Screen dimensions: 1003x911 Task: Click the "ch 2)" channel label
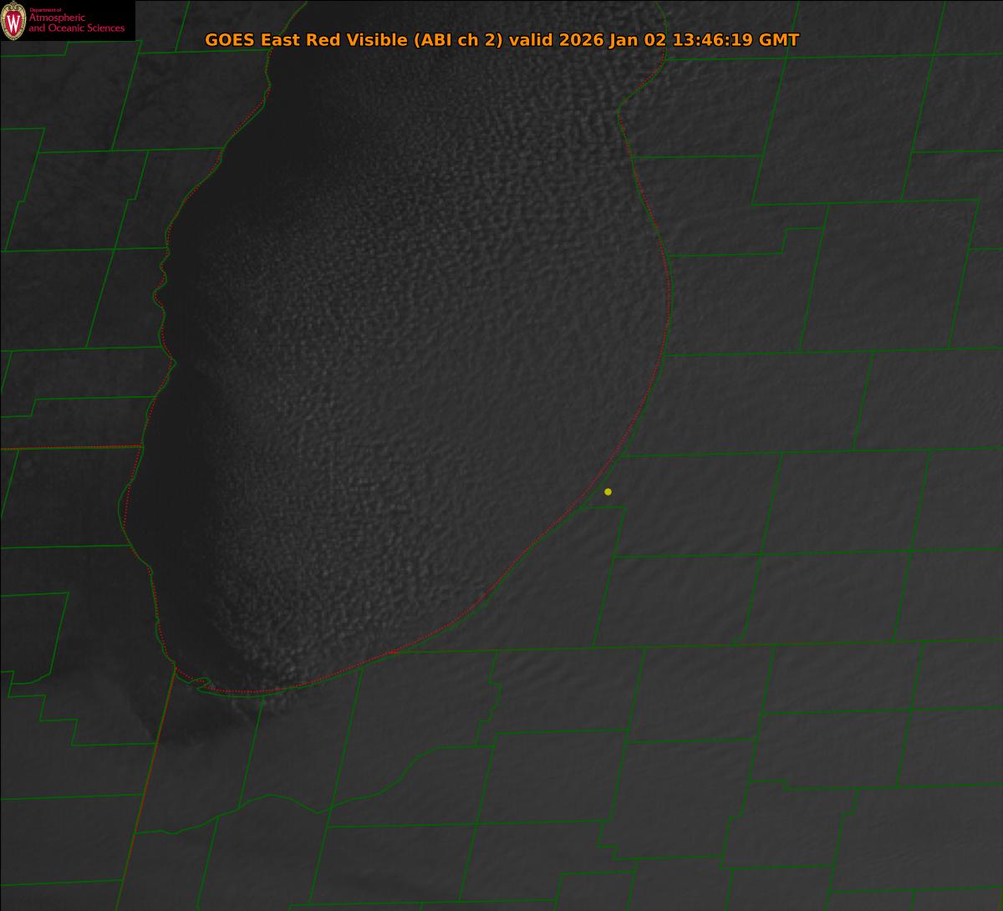click(481, 40)
